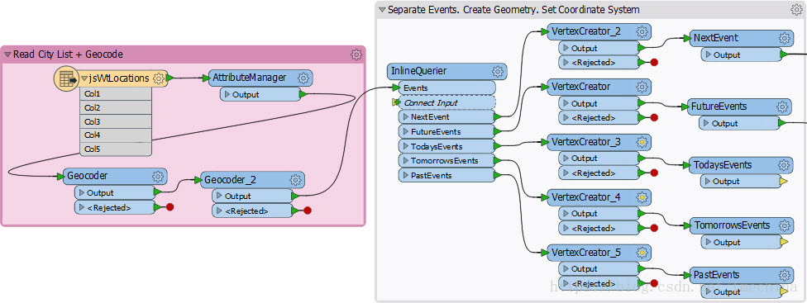This screenshot has height=303, width=807.
Task: Expand InlineQuerier FutureEvents port
Action: (x=405, y=132)
